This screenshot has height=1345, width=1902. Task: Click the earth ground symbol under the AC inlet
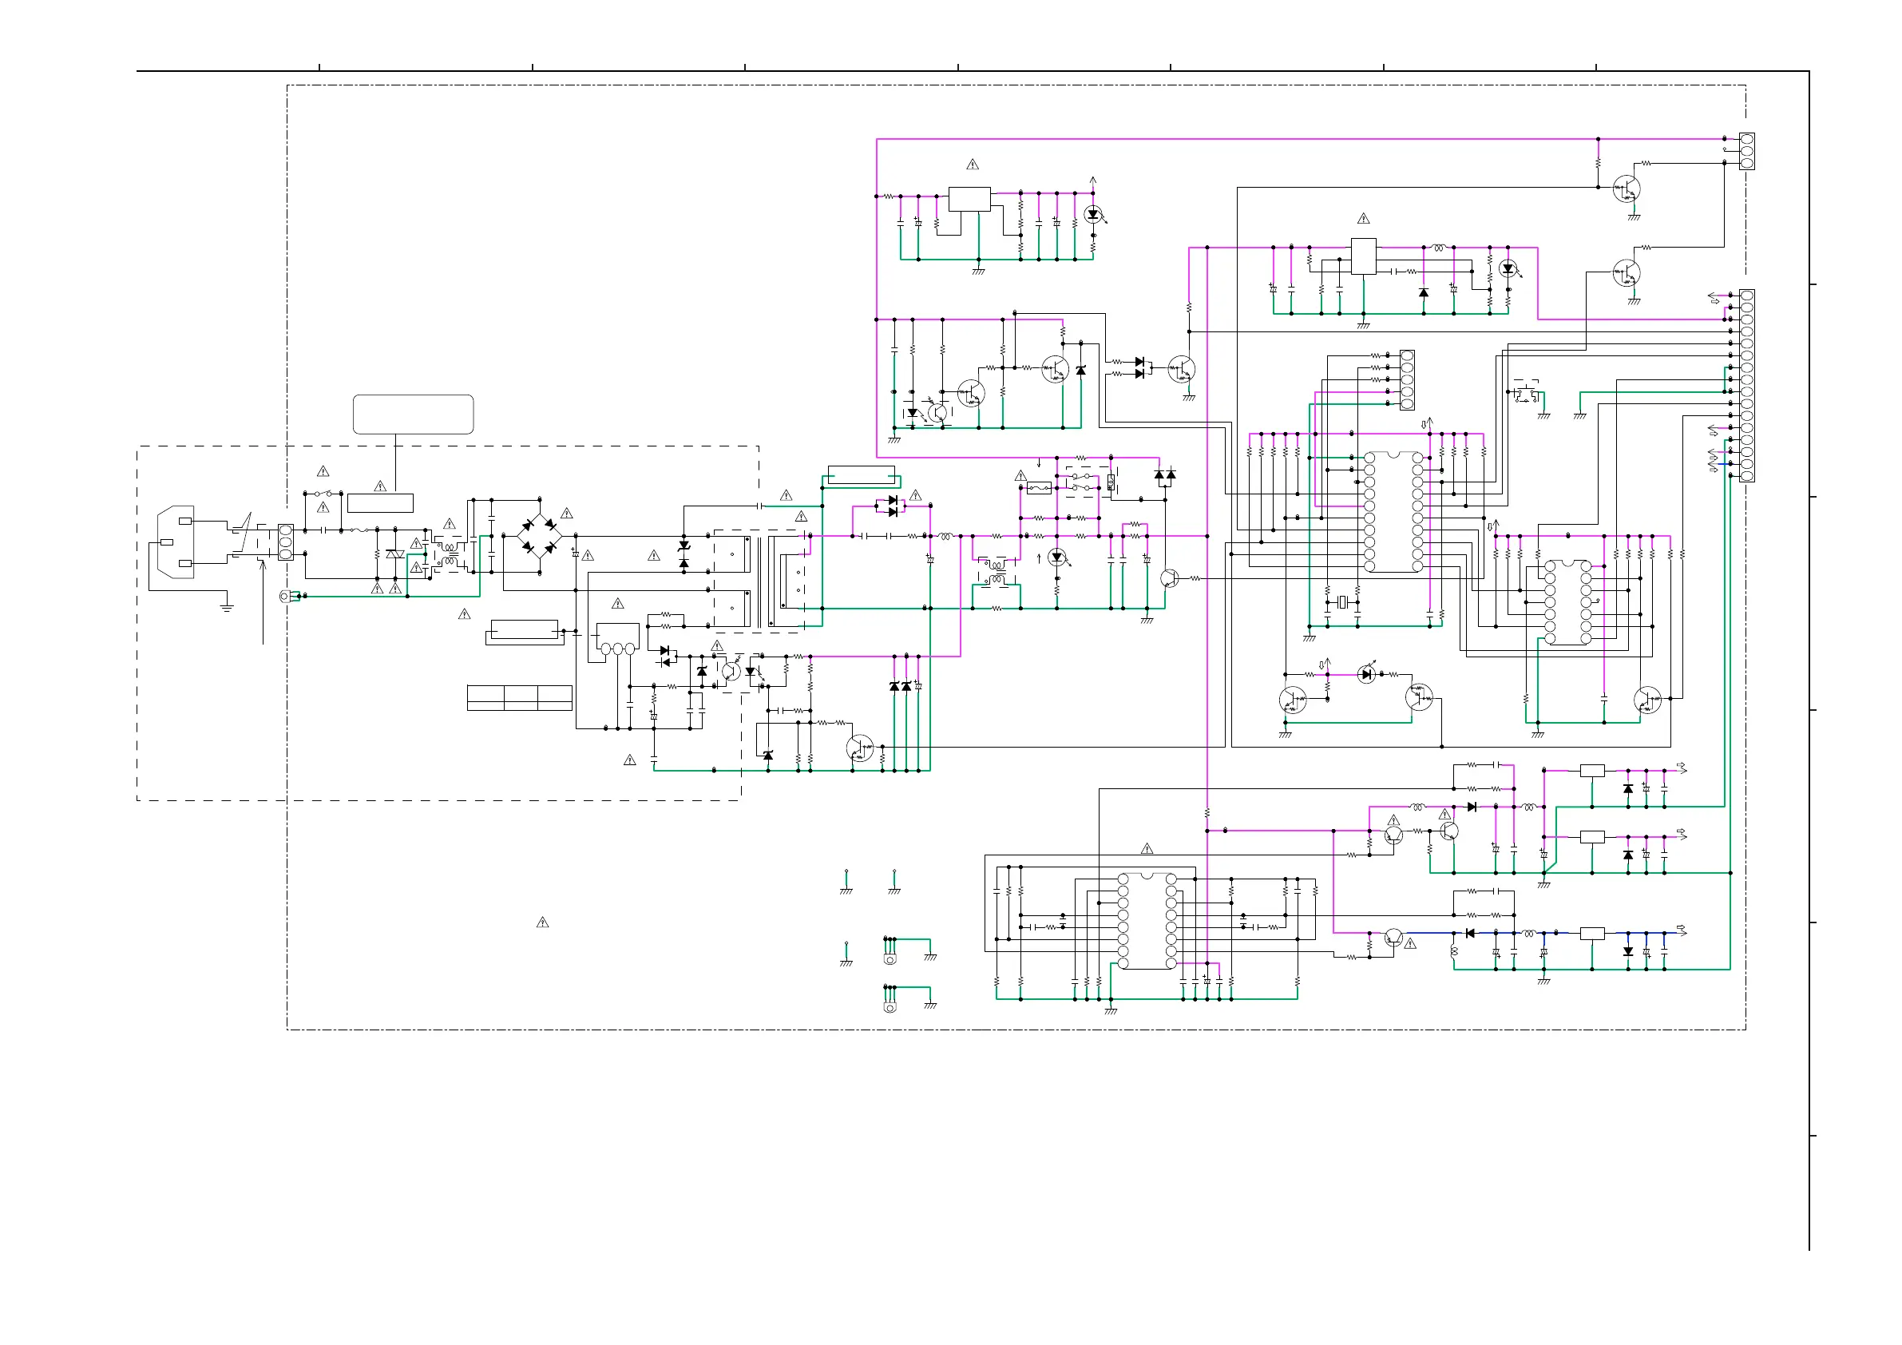coord(227,608)
